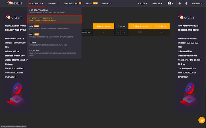Click the Coinsbit logo in the navbar
The width and height of the screenshot is (206, 128).
click(x=15, y=3)
